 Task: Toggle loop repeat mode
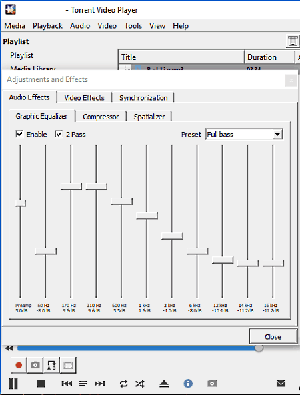click(x=123, y=384)
